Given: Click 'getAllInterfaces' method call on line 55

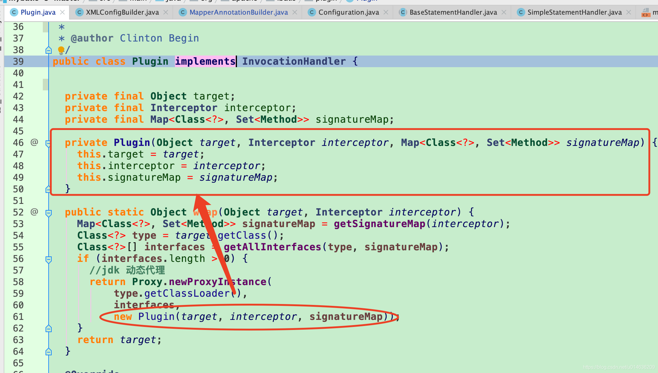Looking at the screenshot, I should (272, 247).
